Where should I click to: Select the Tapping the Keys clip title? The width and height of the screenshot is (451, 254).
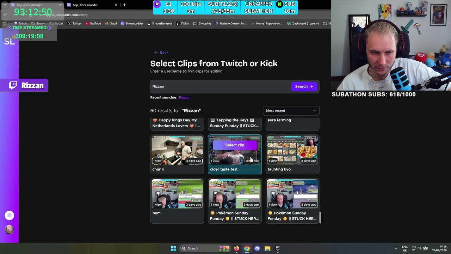234,123
